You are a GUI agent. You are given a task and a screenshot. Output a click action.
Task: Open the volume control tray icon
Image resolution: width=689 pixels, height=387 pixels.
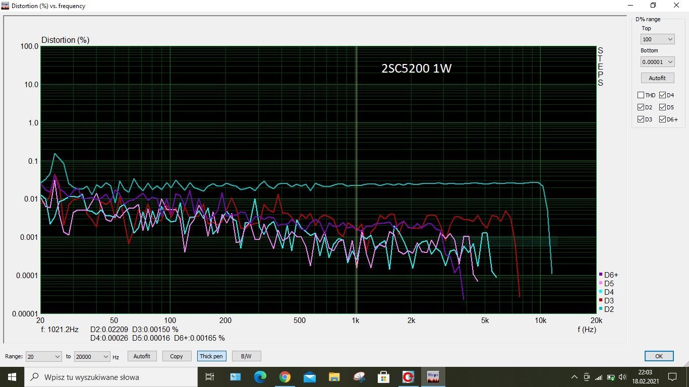622,377
